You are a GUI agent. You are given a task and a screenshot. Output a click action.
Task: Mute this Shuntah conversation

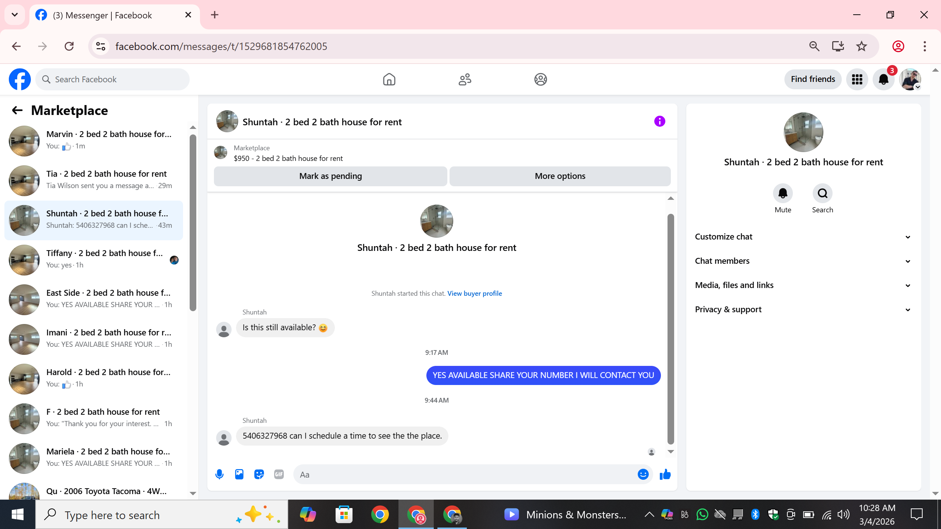[x=783, y=194]
